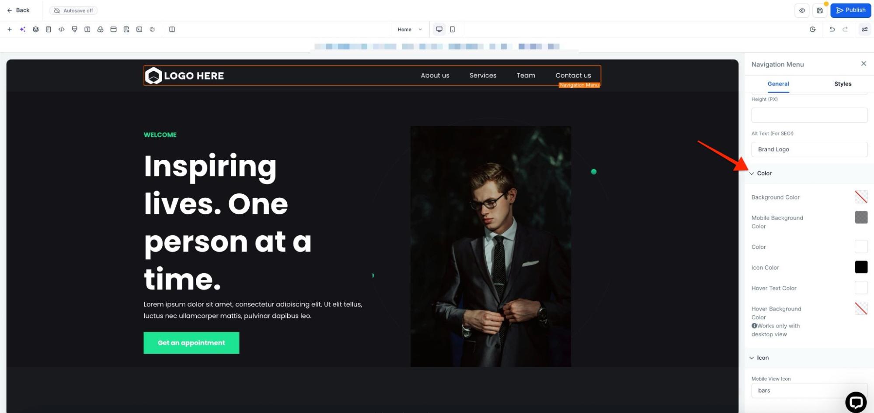This screenshot has height=413, width=874.
Task: Open the custom code brackets icon
Action: pyautogui.click(x=62, y=29)
